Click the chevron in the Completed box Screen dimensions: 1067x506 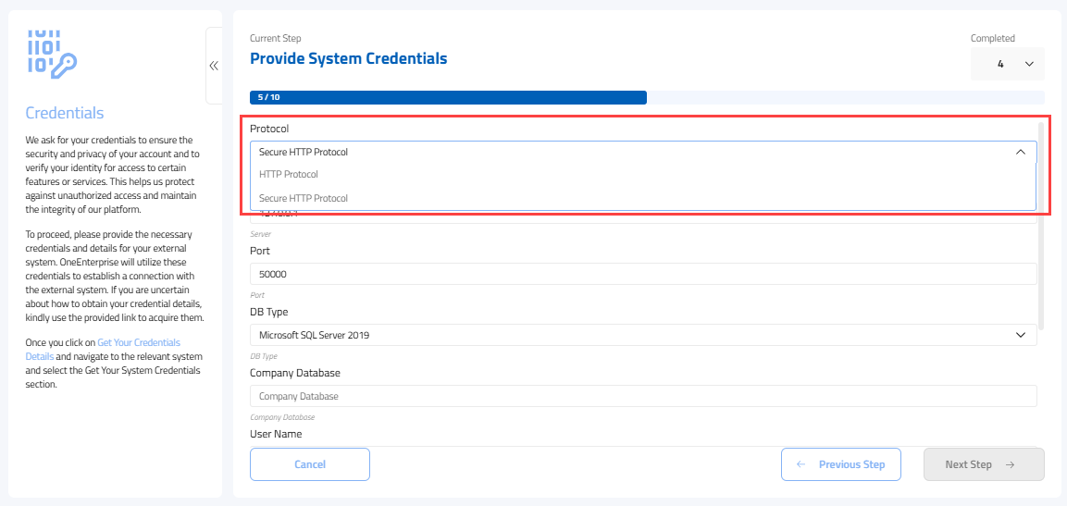(1029, 64)
